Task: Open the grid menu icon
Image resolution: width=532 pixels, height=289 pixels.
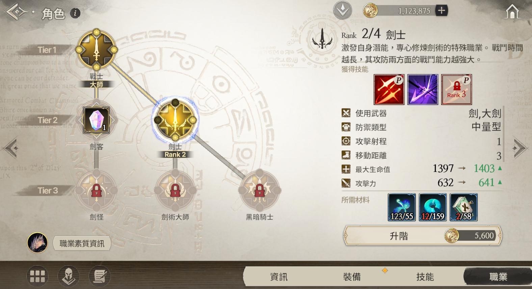Action: click(37, 276)
